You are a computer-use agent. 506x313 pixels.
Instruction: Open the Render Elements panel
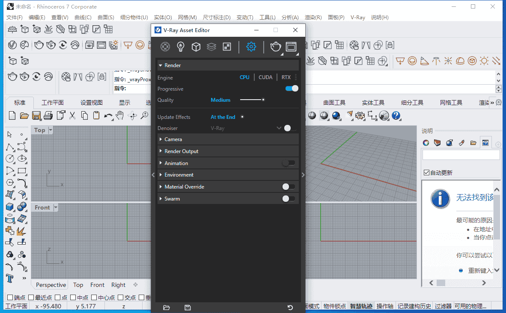pyautogui.click(x=211, y=47)
